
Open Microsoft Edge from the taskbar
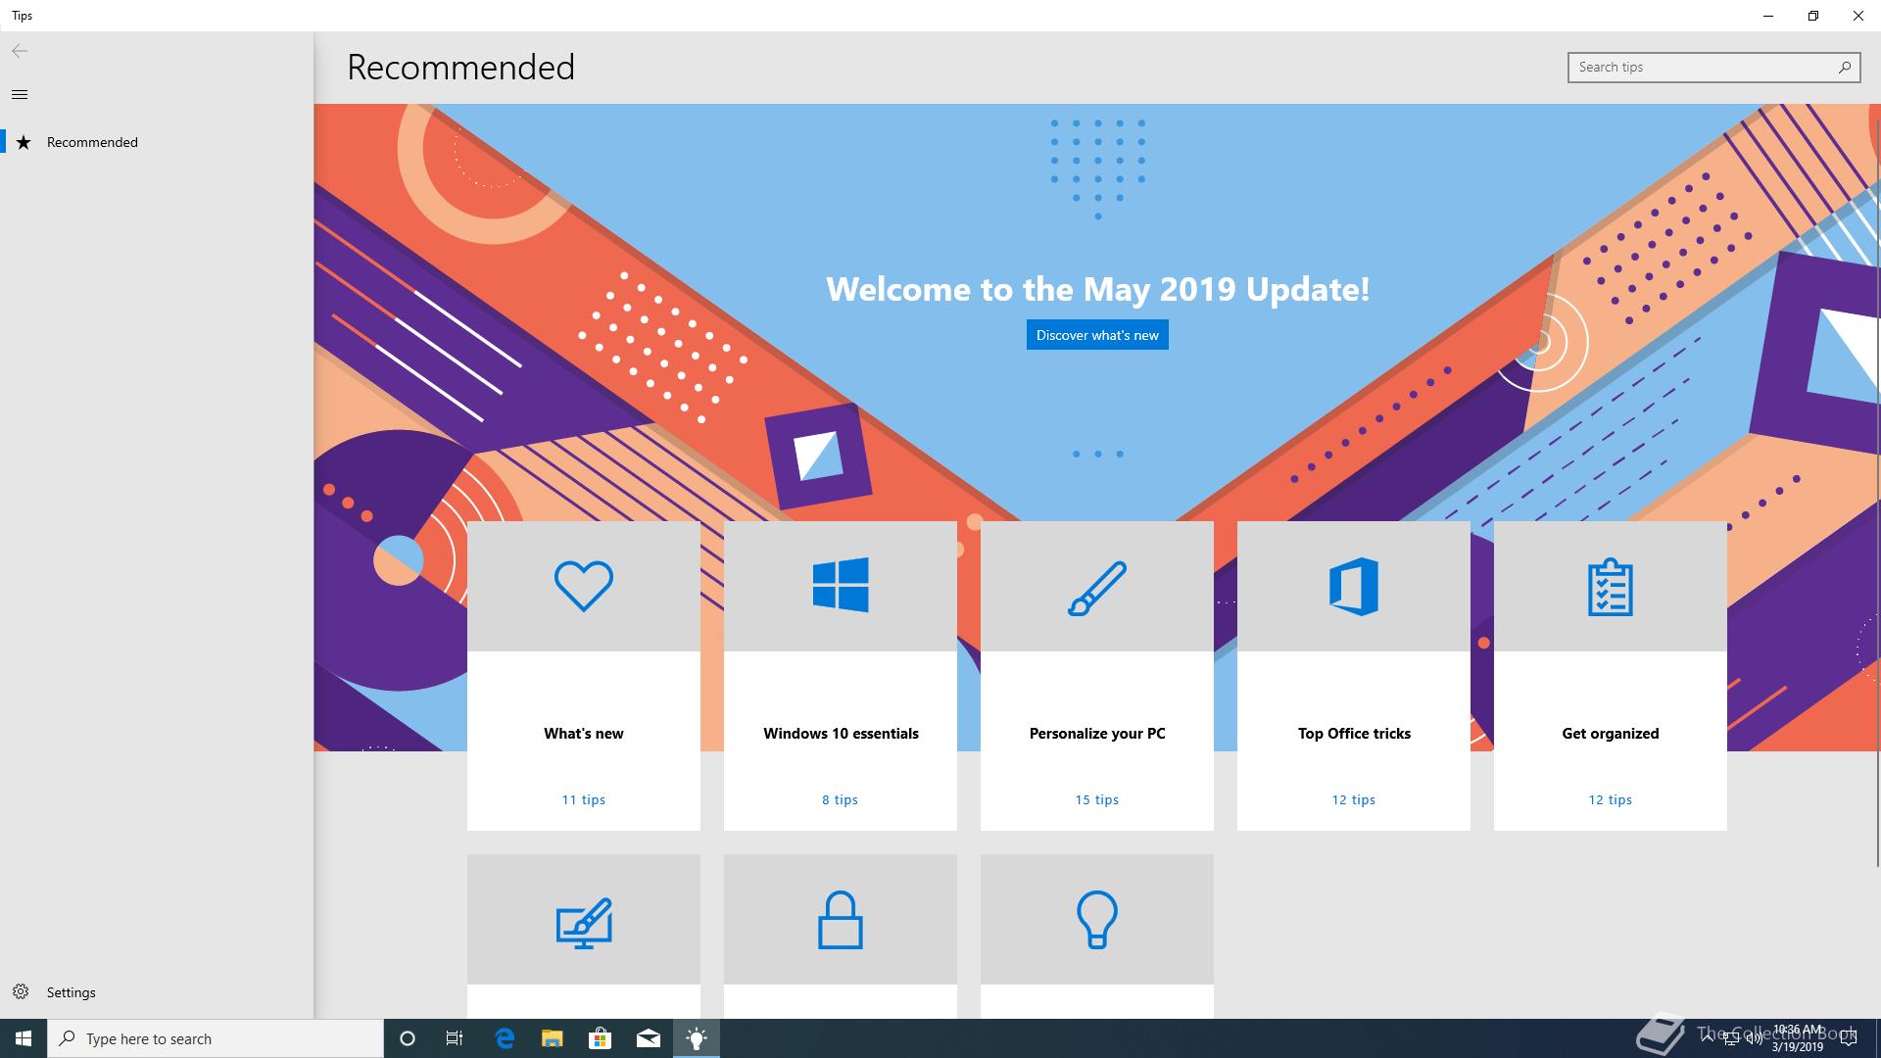[505, 1038]
